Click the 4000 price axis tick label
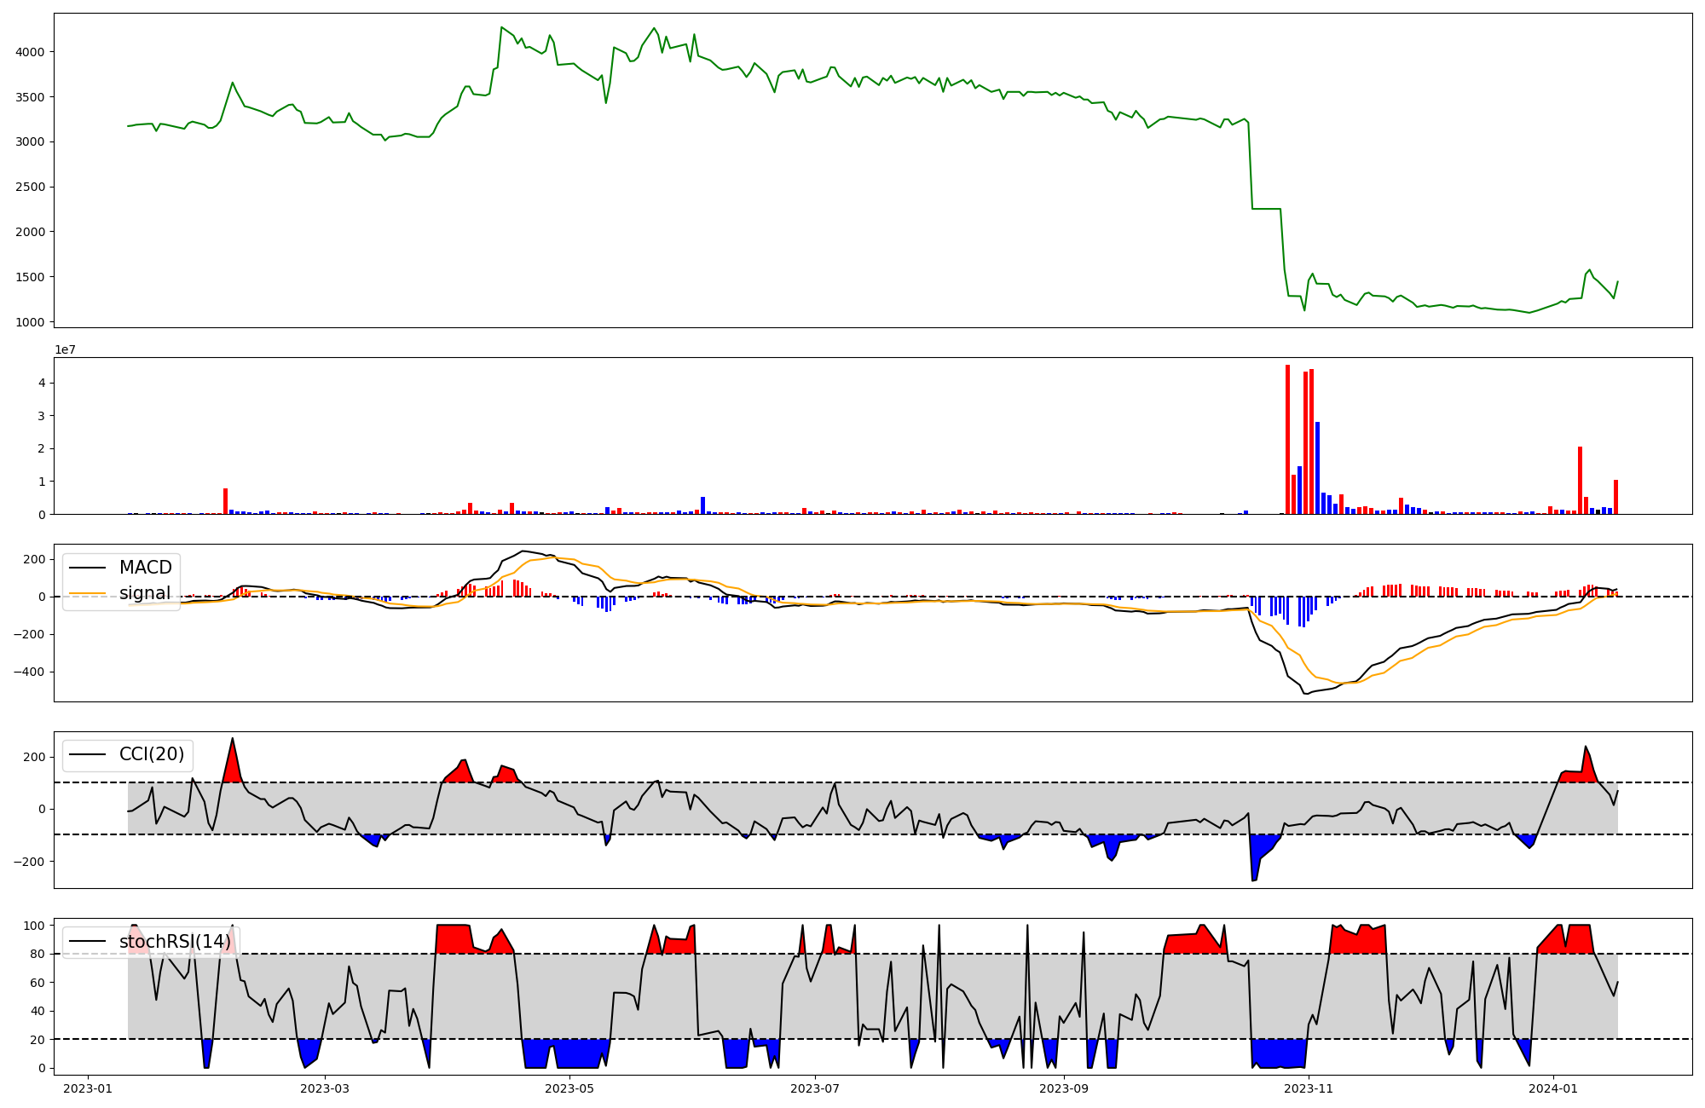1705x1108 pixels. click(x=31, y=52)
